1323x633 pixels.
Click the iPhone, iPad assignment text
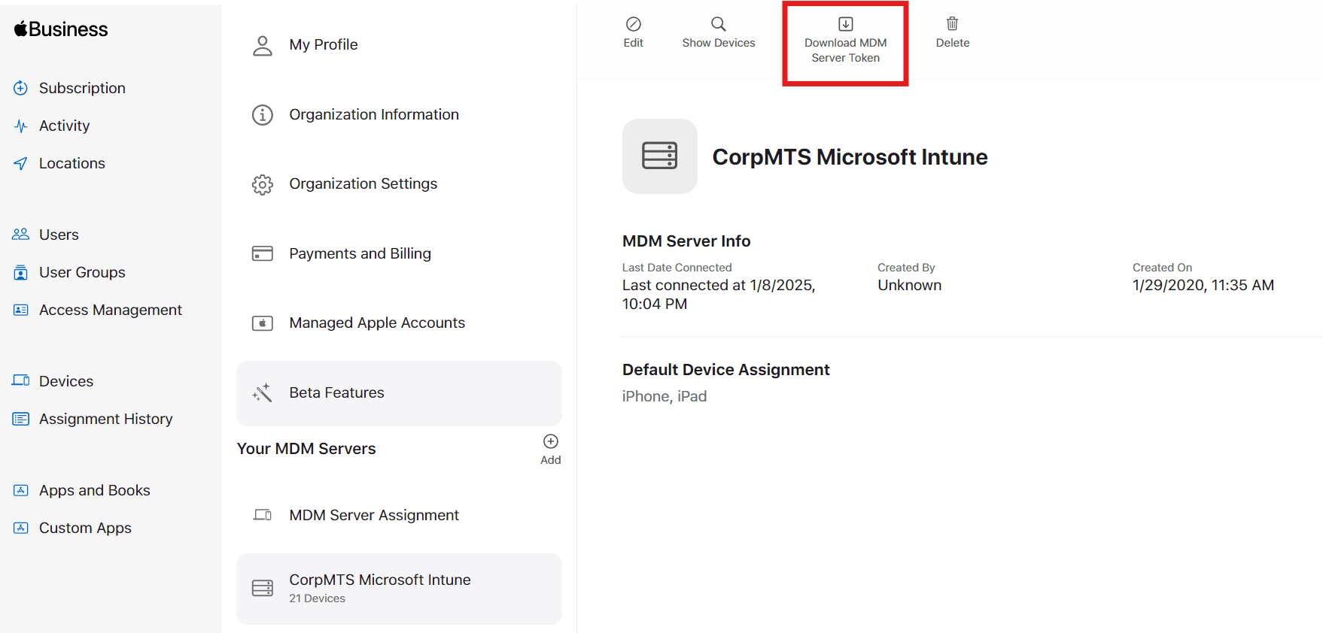665,396
